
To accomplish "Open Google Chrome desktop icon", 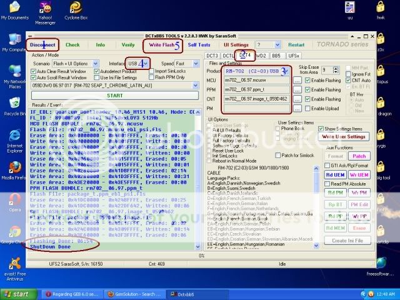I will (x=14, y=235).
